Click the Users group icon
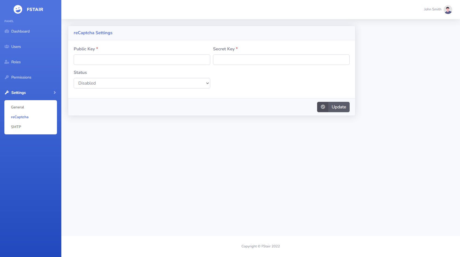 7,47
